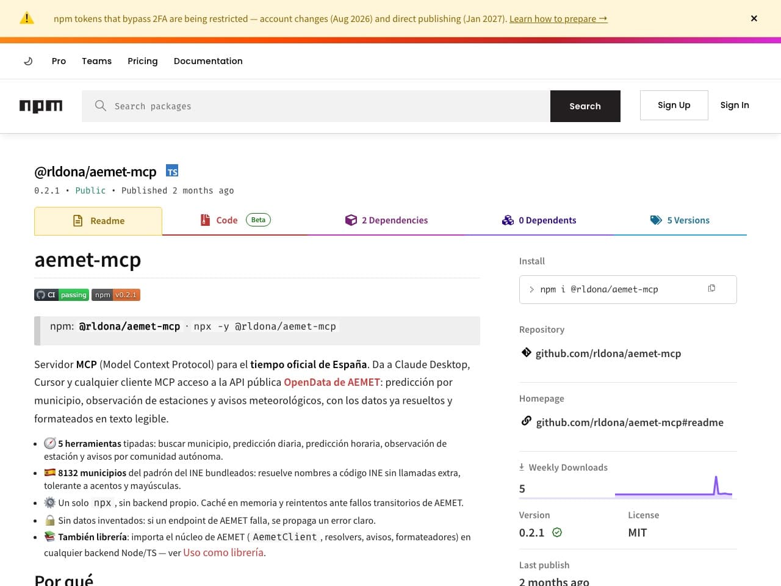Open the Pricing page
781x586 pixels.
click(x=143, y=61)
